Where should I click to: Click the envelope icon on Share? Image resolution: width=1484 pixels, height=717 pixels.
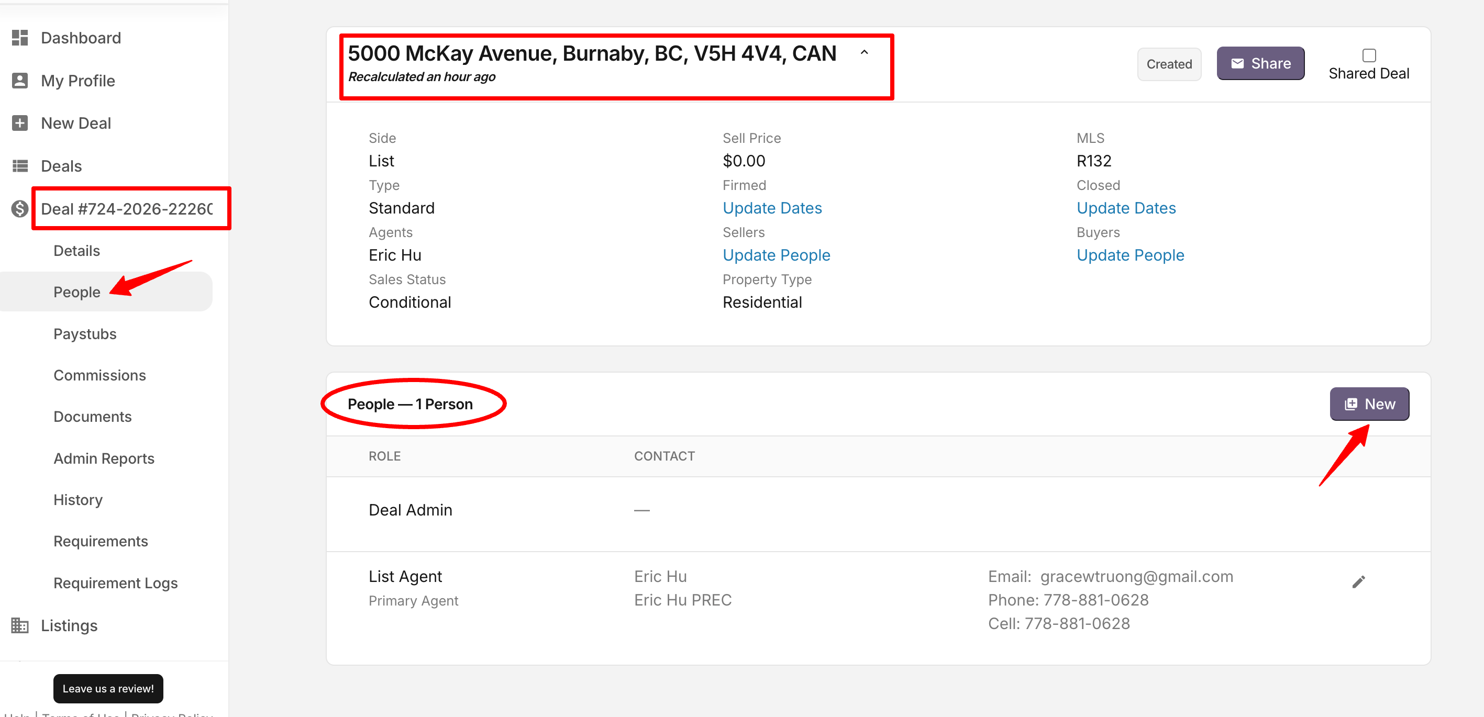(1237, 63)
